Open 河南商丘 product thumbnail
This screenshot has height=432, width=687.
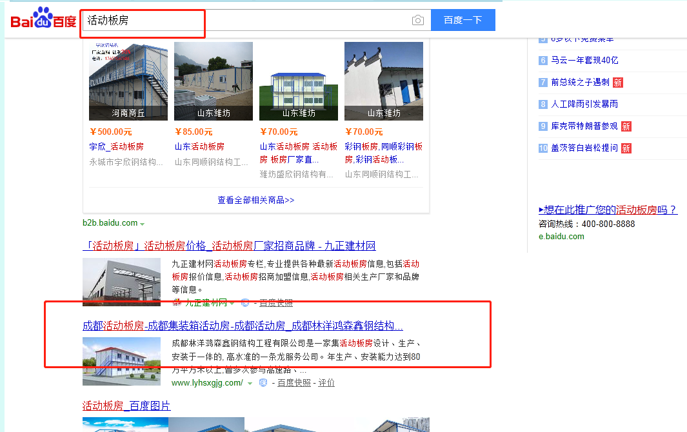click(128, 81)
